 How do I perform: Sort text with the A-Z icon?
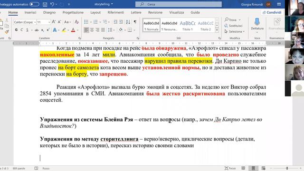128,22
